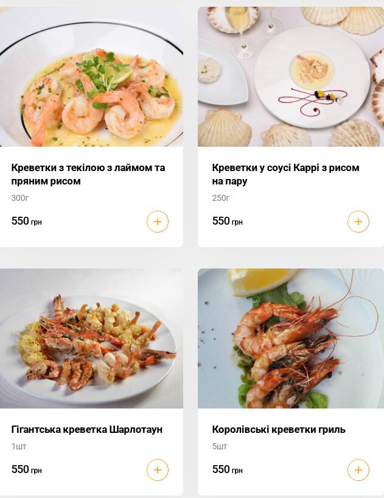The height and width of the screenshot is (498, 384).
Task: Open Гігантська креветка Шарлотаун title link
Action: click(x=87, y=429)
